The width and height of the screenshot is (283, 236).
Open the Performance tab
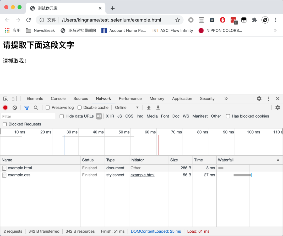coord(130,98)
